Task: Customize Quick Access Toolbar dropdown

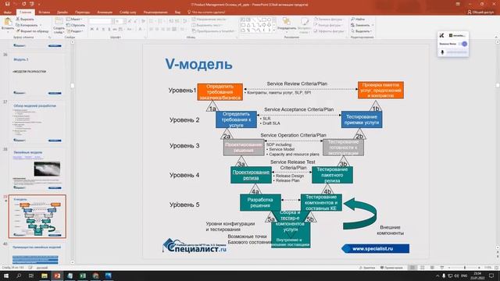Action: coord(39,4)
